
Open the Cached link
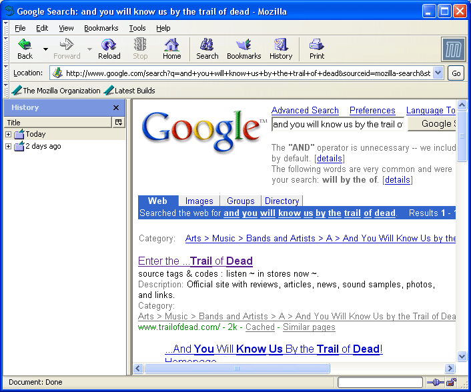260,327
